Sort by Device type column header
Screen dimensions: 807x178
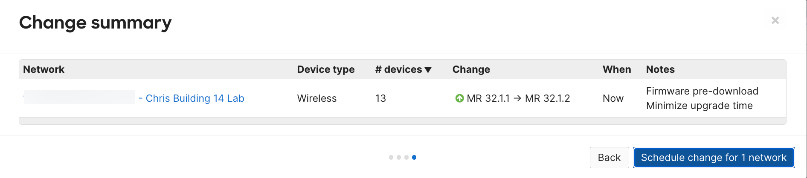click(x=326, y=69)
